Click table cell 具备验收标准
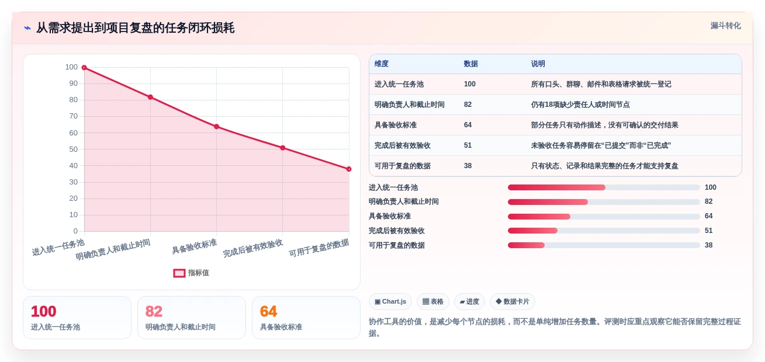The width and height of the screenshot is (765, 362). click(x=396, y=125)
